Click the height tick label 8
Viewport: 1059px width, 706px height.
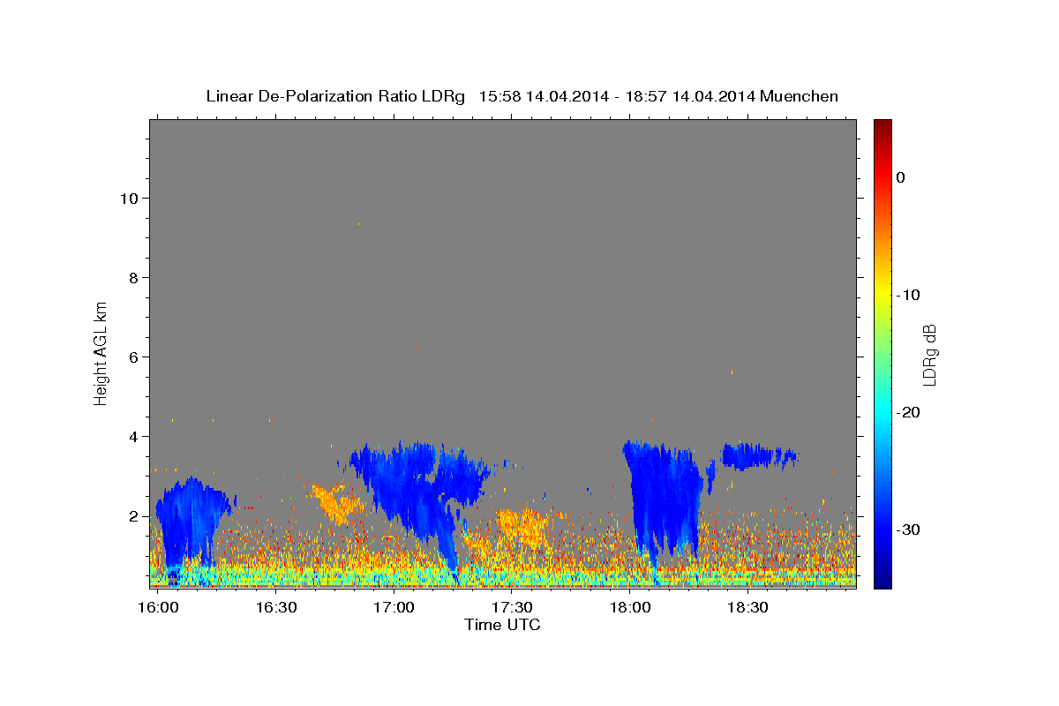pyautogui.click(x=134, y=278)
